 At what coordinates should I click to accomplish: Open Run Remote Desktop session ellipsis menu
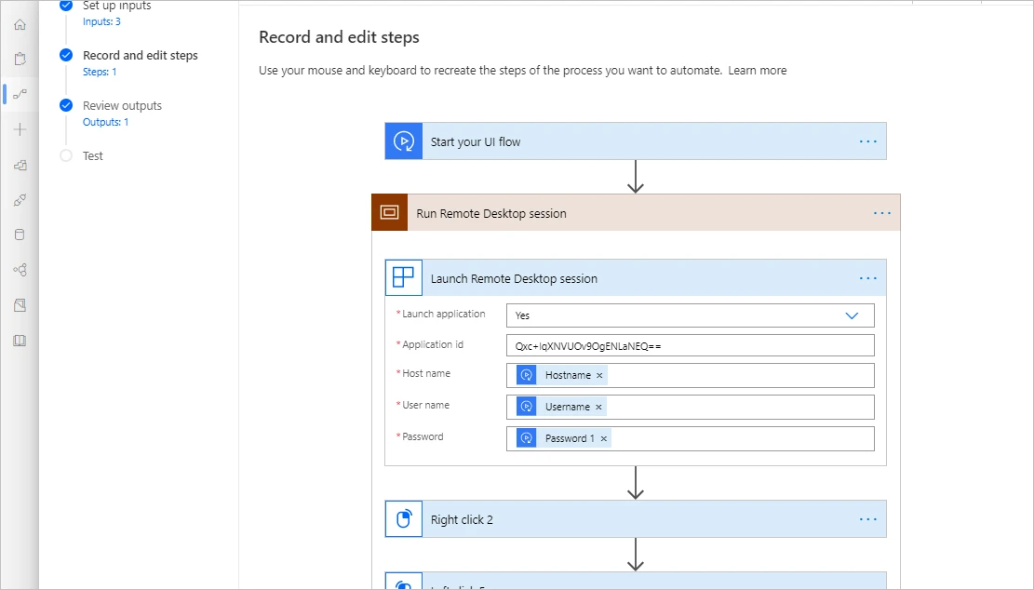(x=881, y=212)
